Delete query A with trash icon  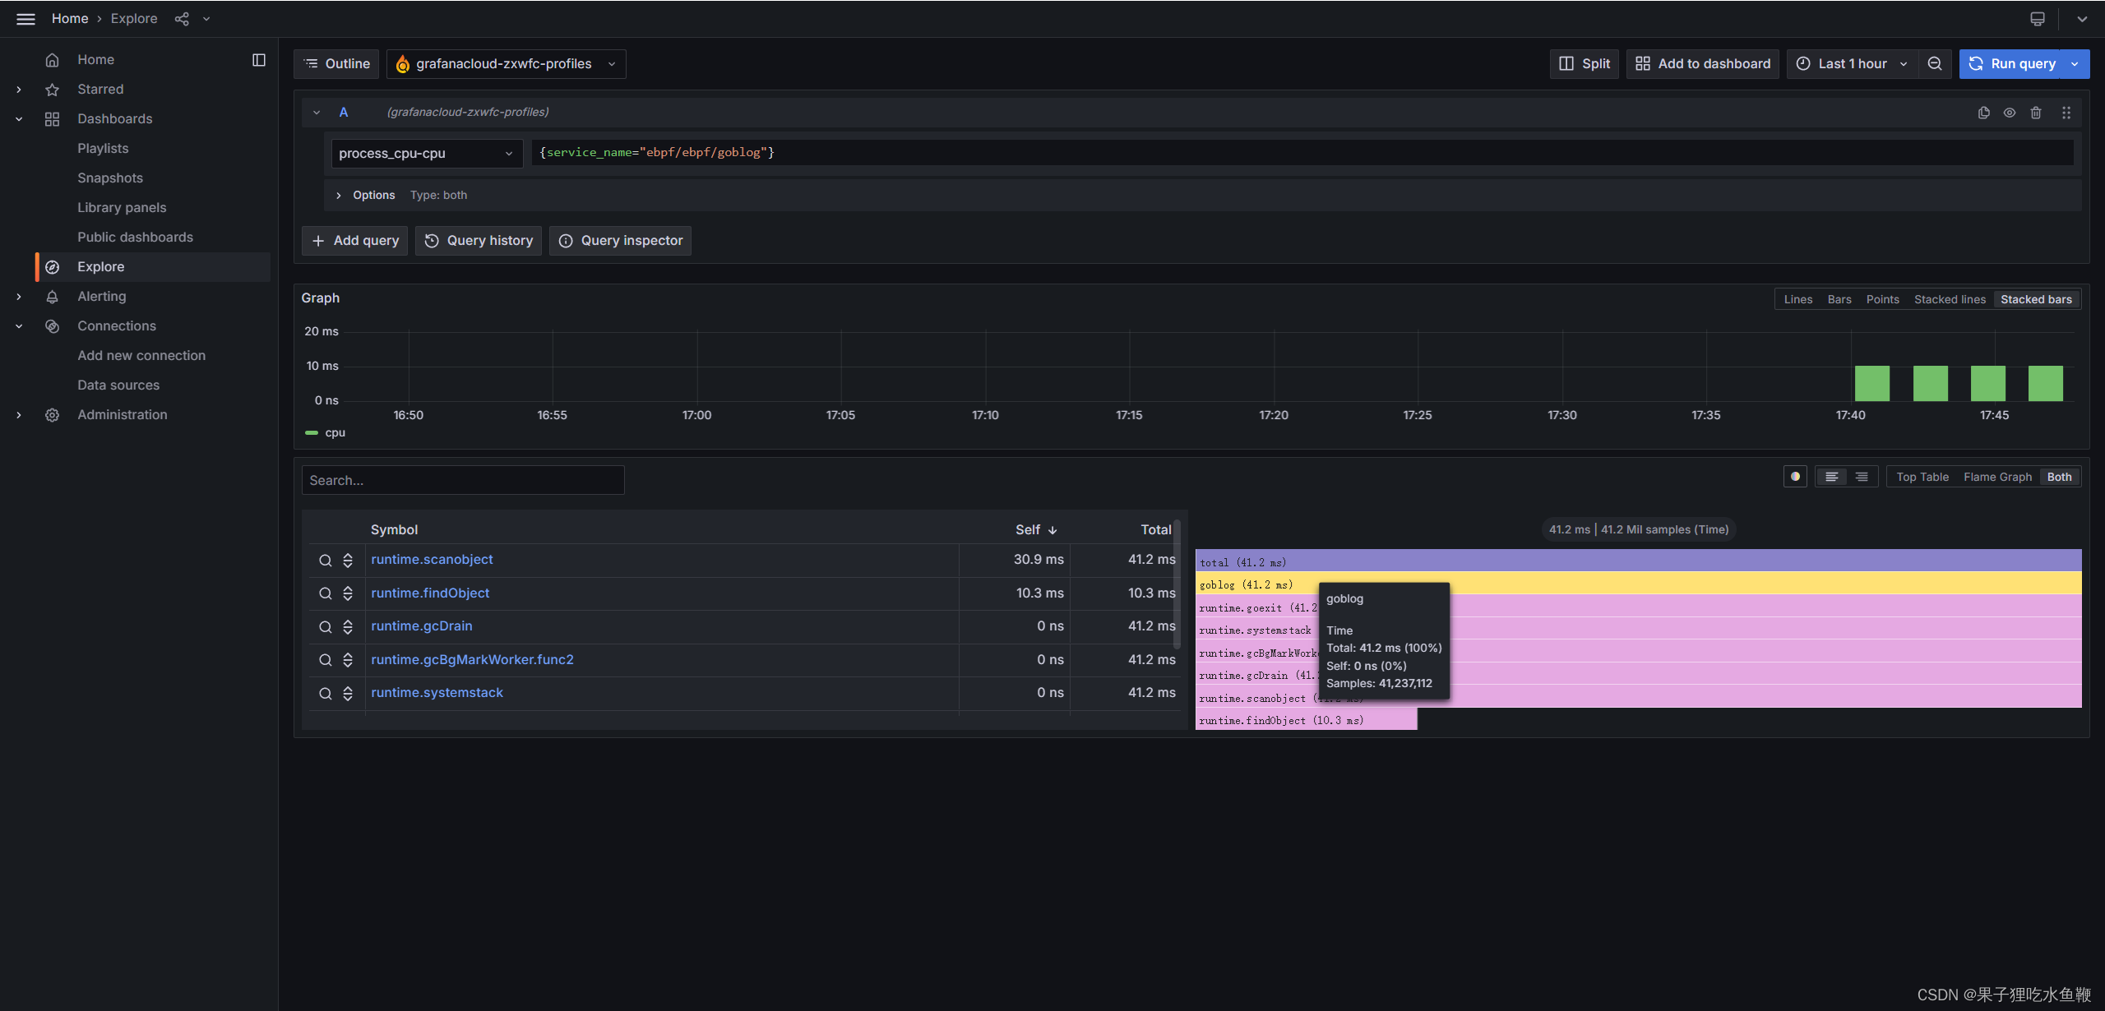(2036, 113)
